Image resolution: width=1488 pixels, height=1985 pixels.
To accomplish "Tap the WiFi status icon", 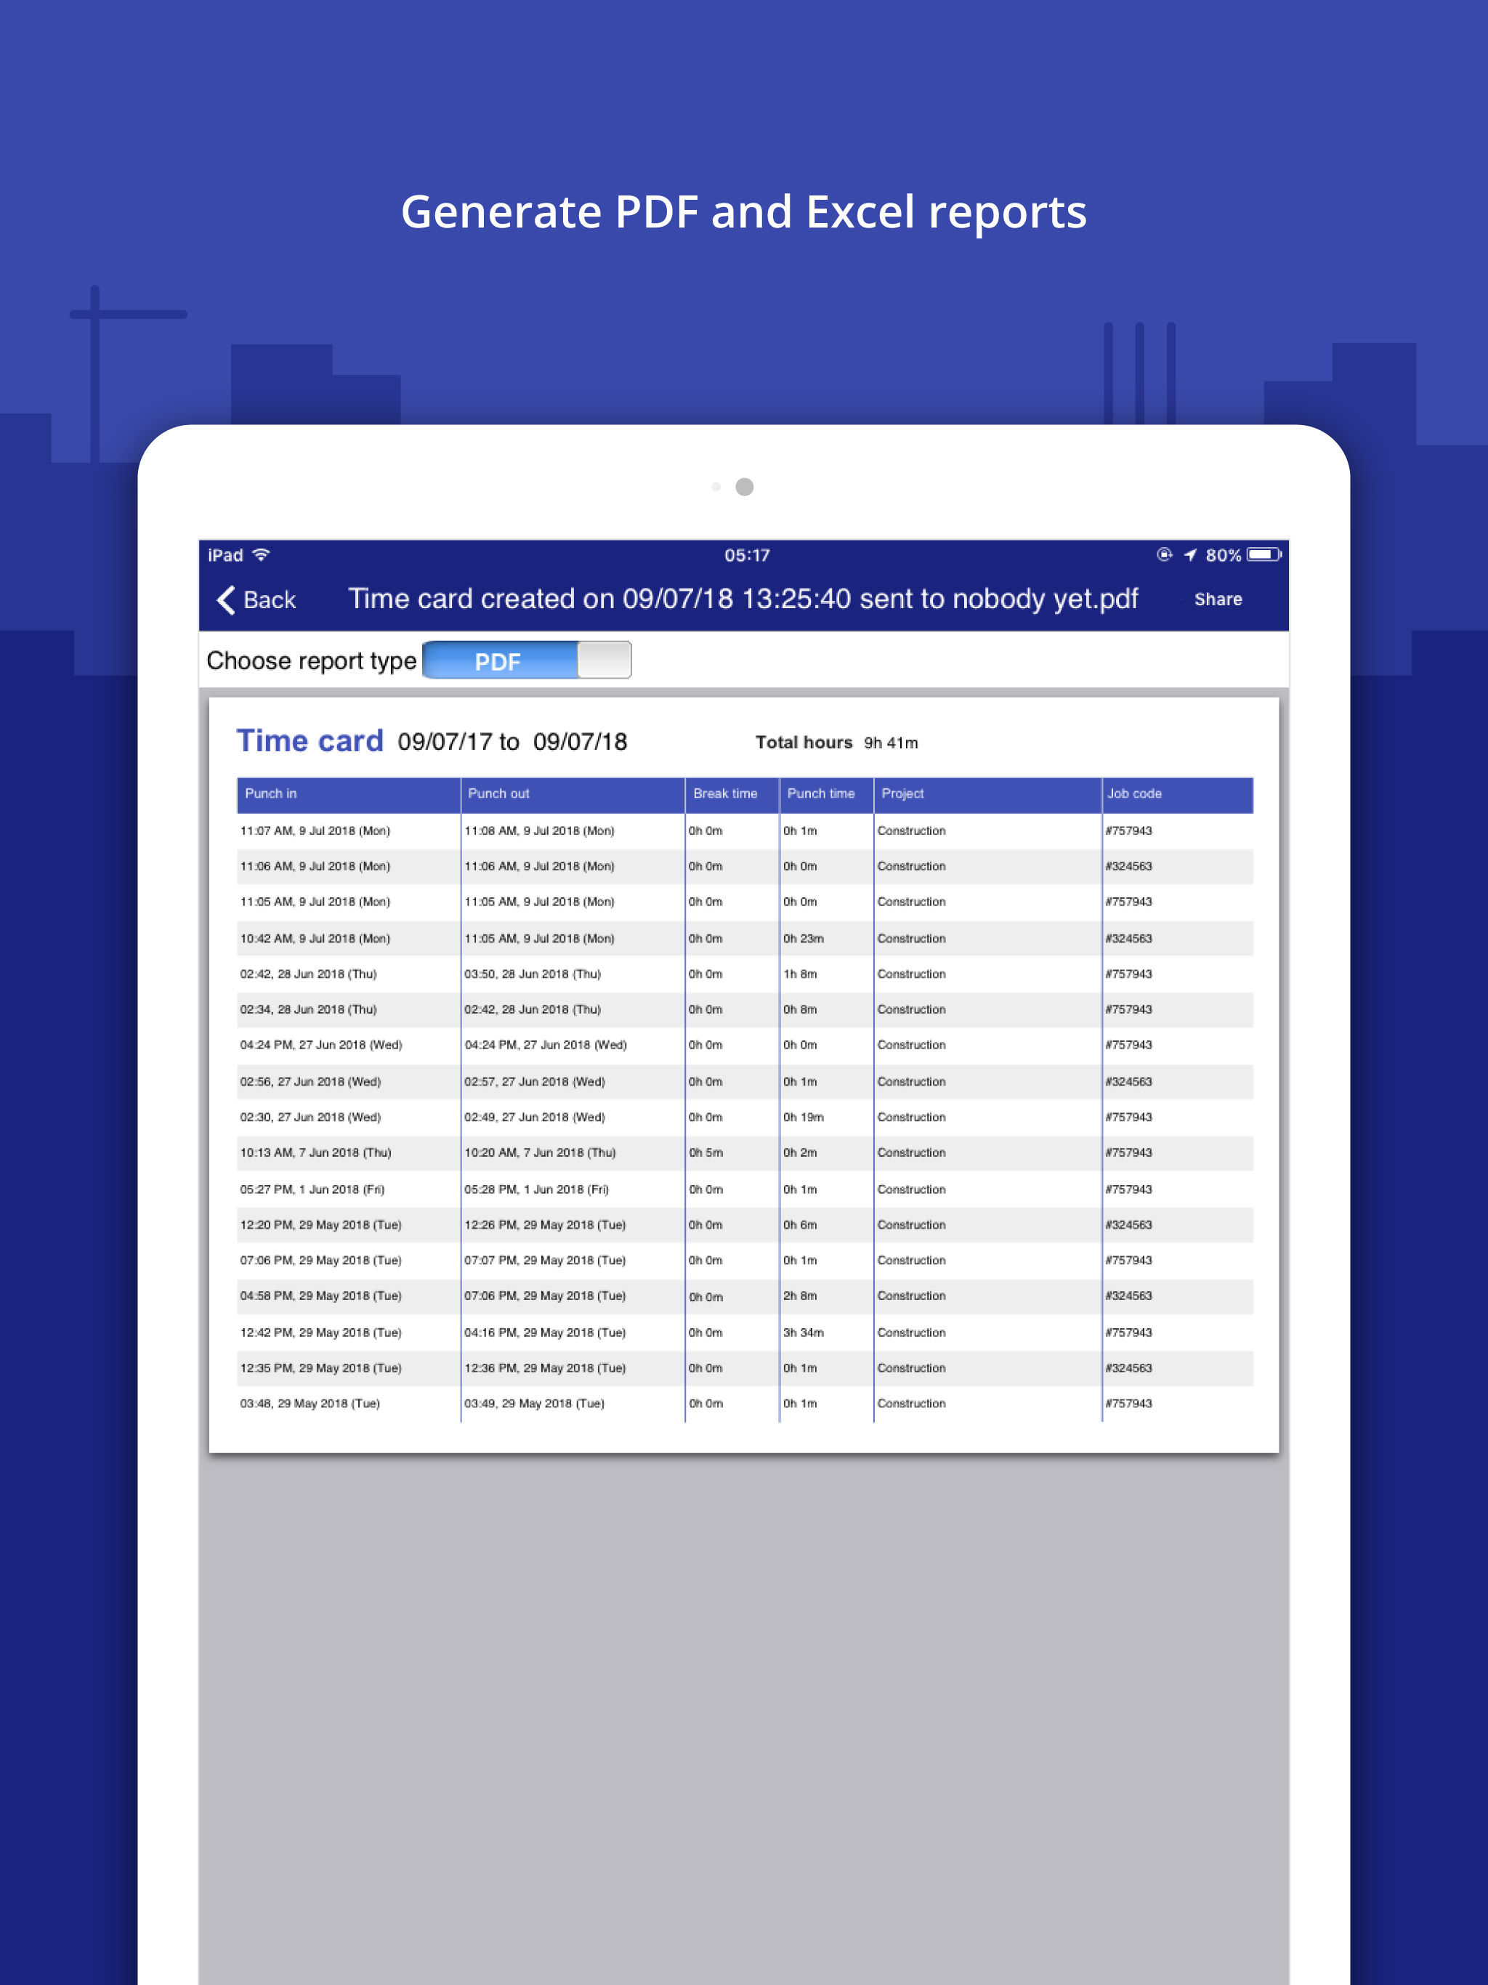I will coord(261,554).
